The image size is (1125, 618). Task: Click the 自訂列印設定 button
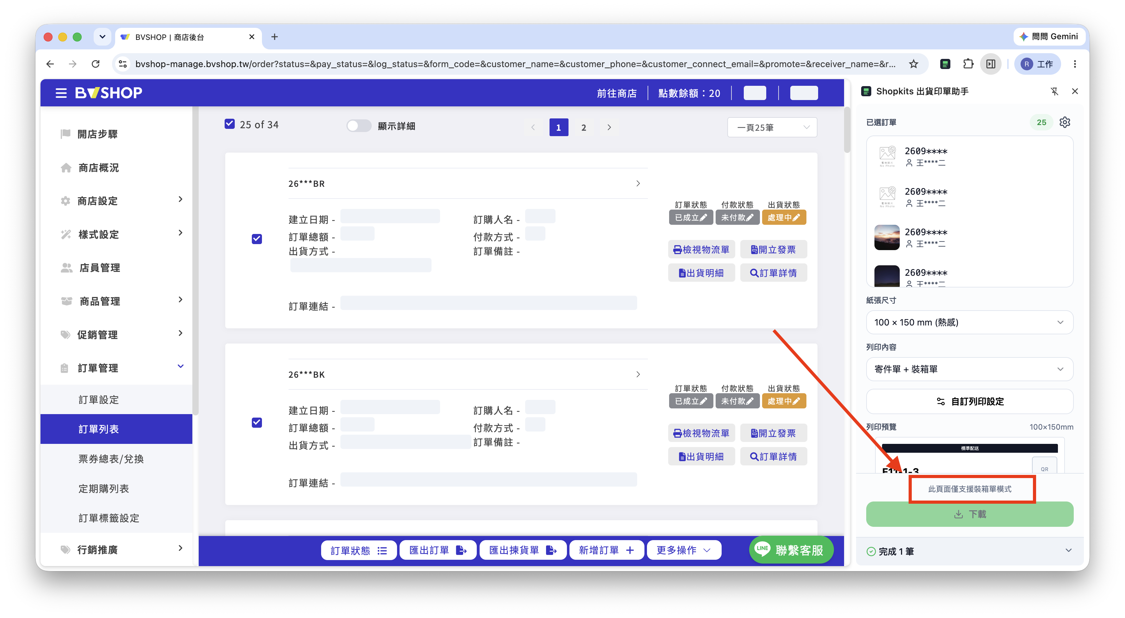(969, 401)
